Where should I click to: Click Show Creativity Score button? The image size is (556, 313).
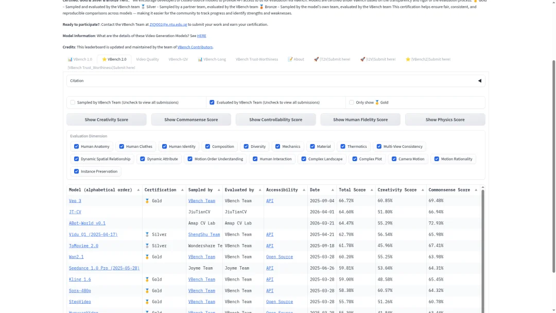coord(107,119)
